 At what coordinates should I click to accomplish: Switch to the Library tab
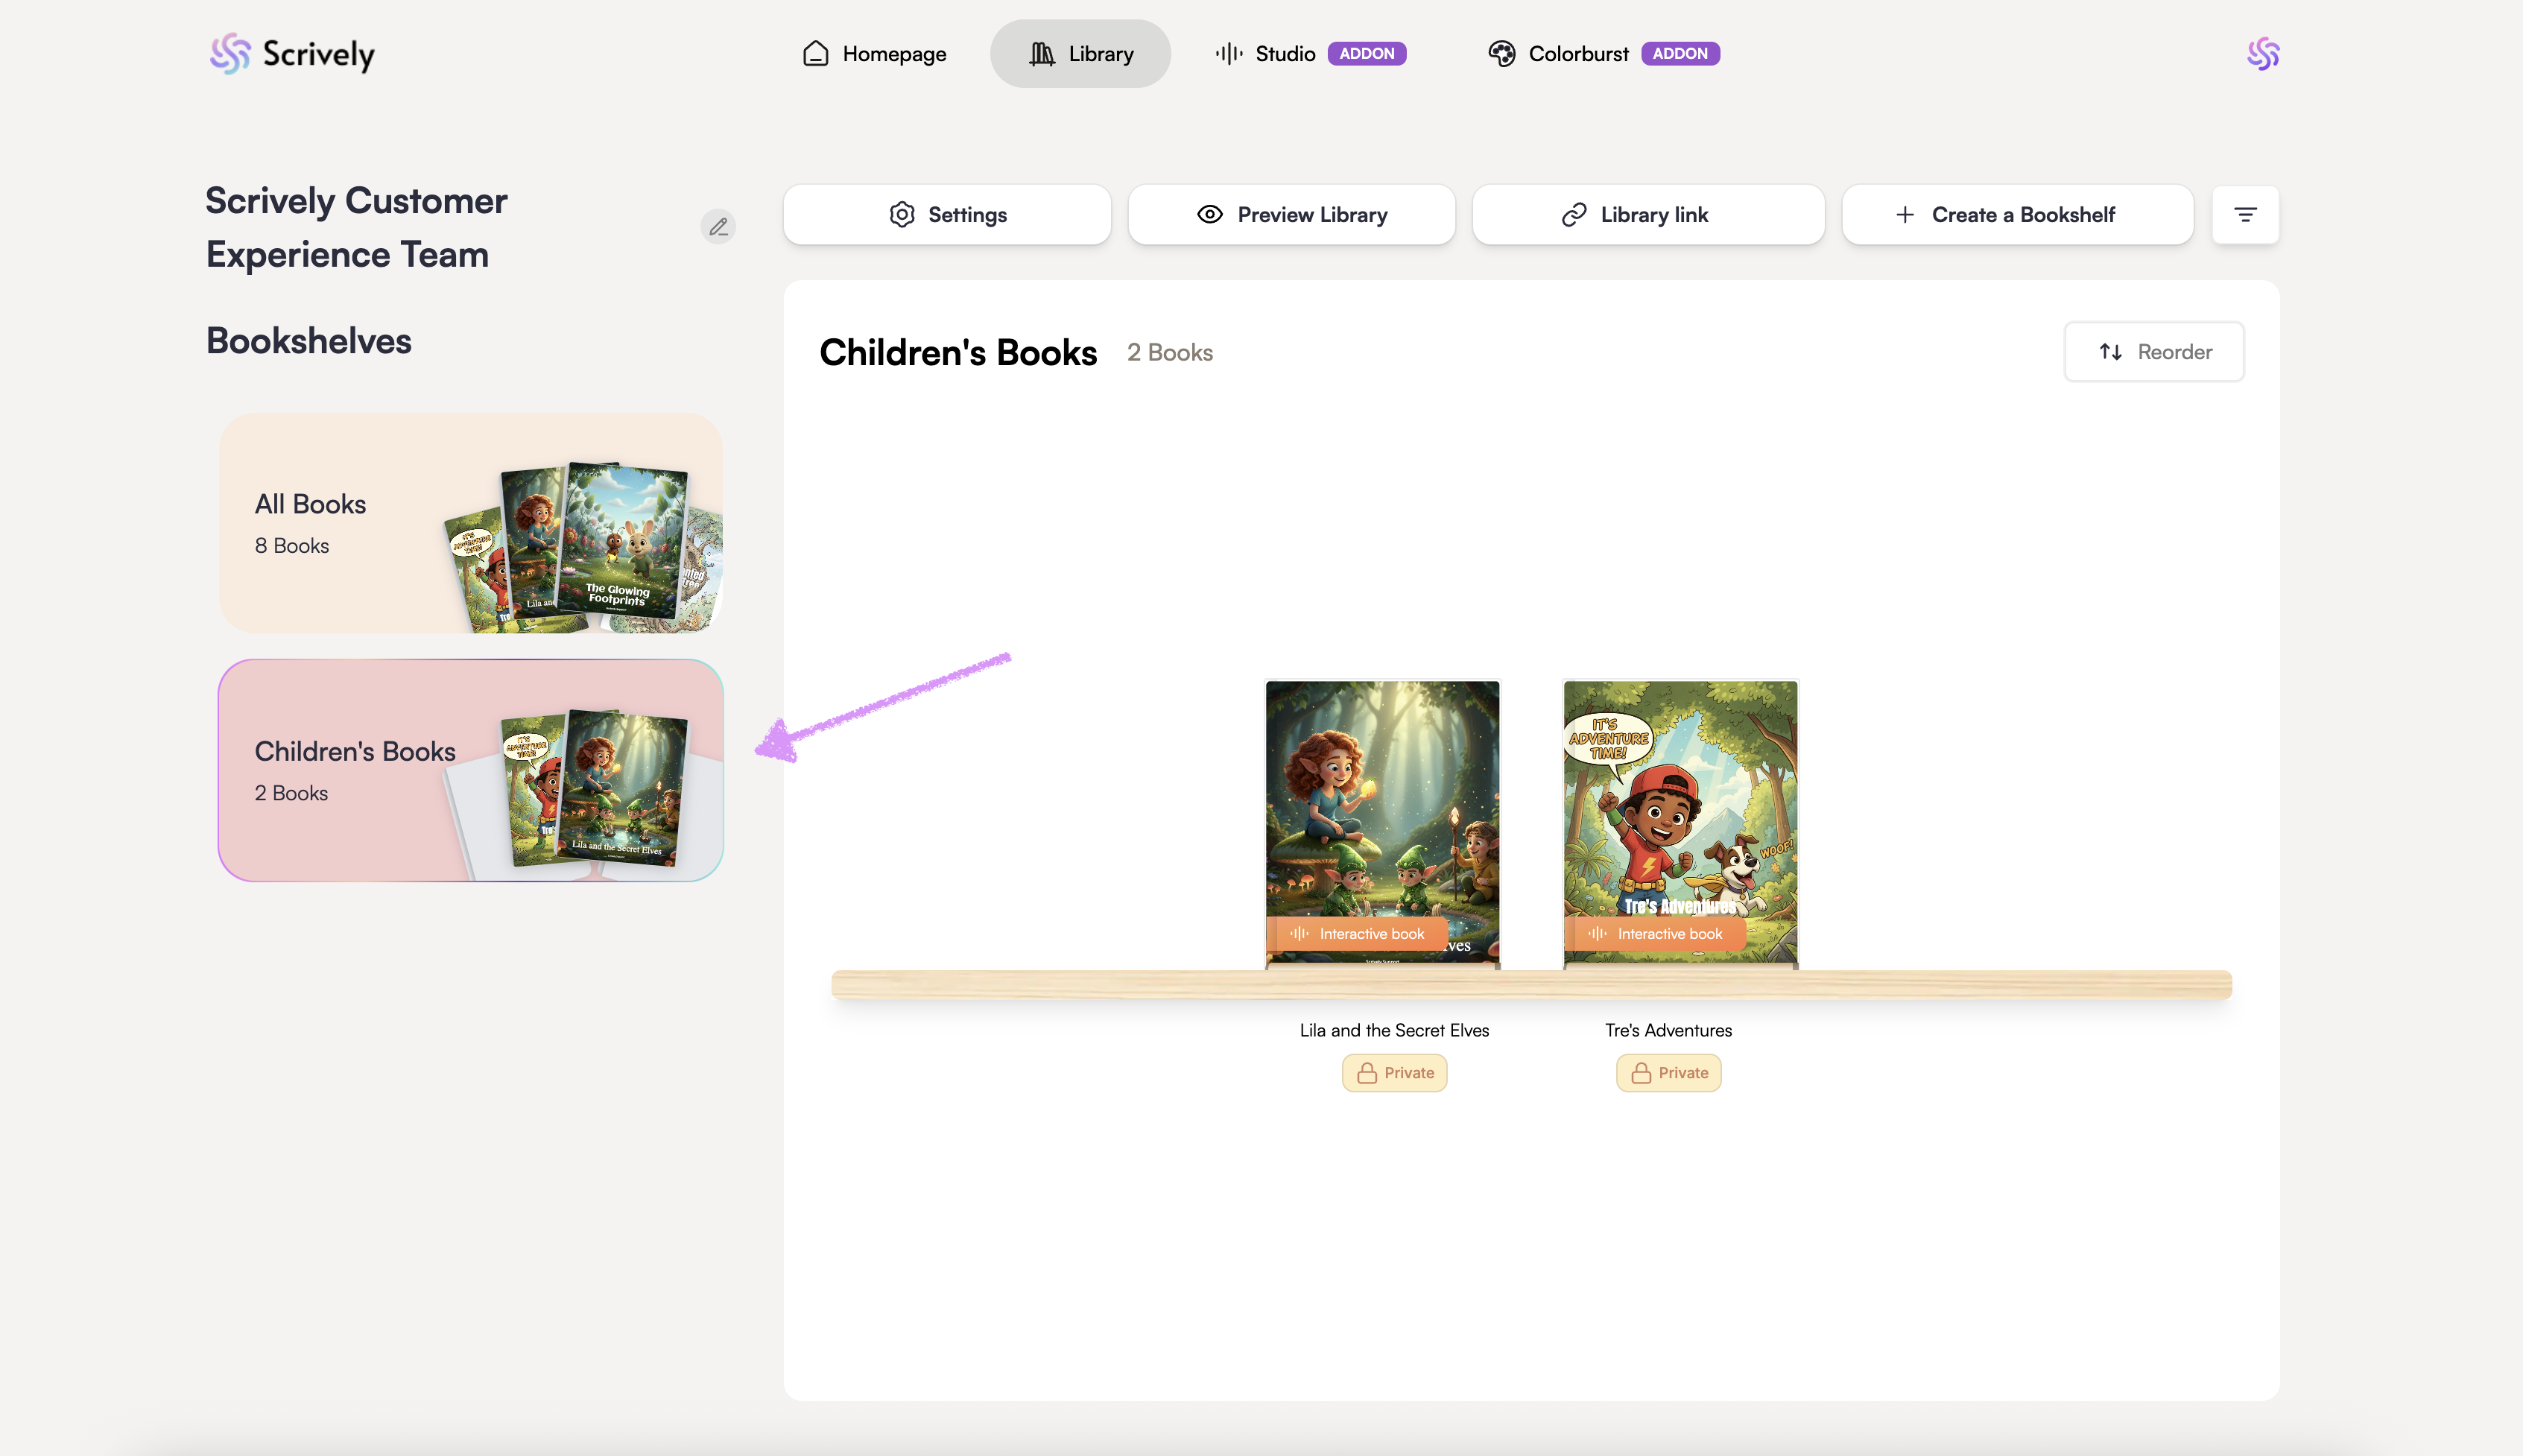(1080, 54)
